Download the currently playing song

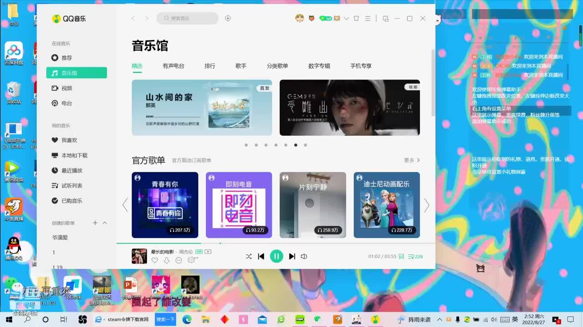167,260
